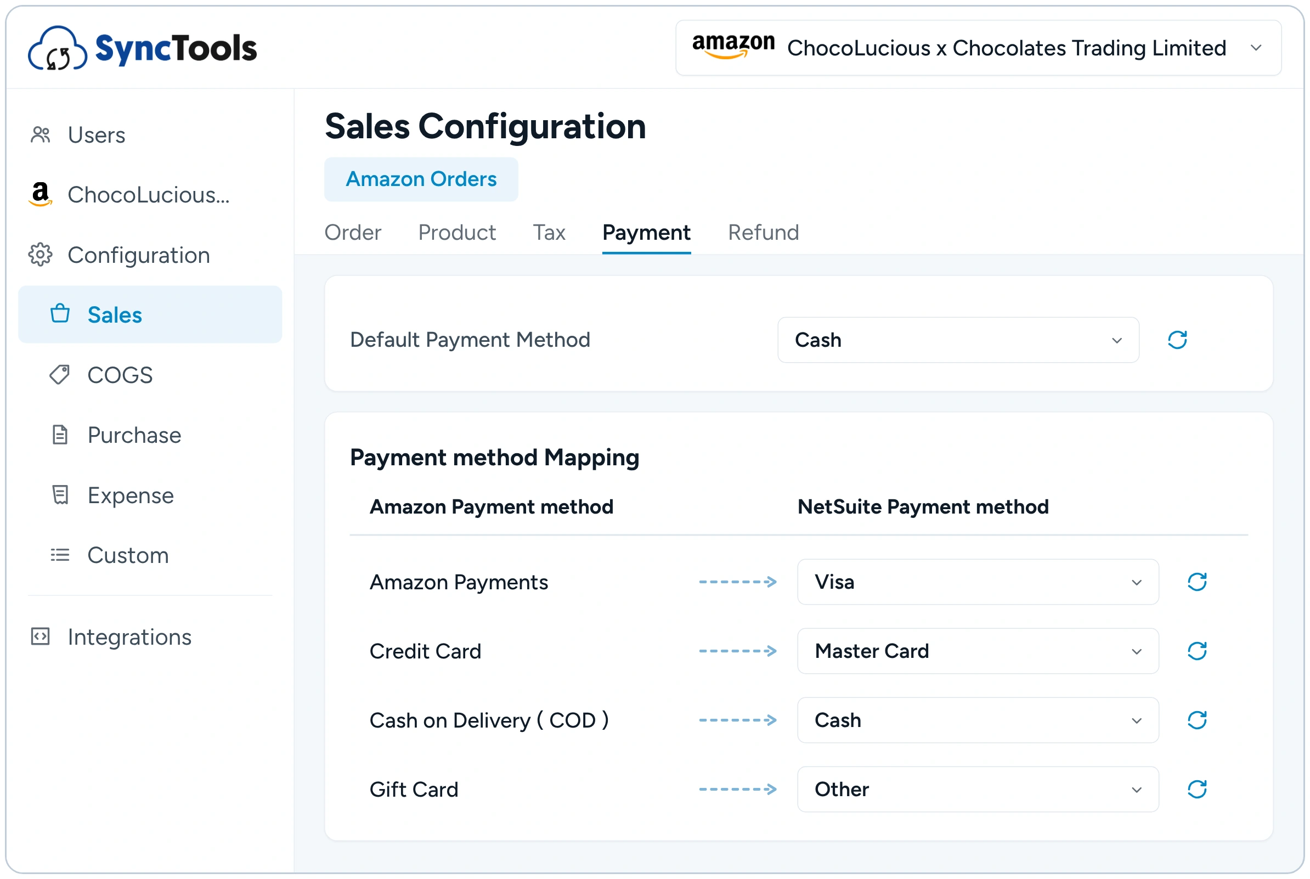The height and width of the screenshot is (879, 1310).
Task: Click the Purchase document icon
Action: pyautogui.click(x=60, y=435)
